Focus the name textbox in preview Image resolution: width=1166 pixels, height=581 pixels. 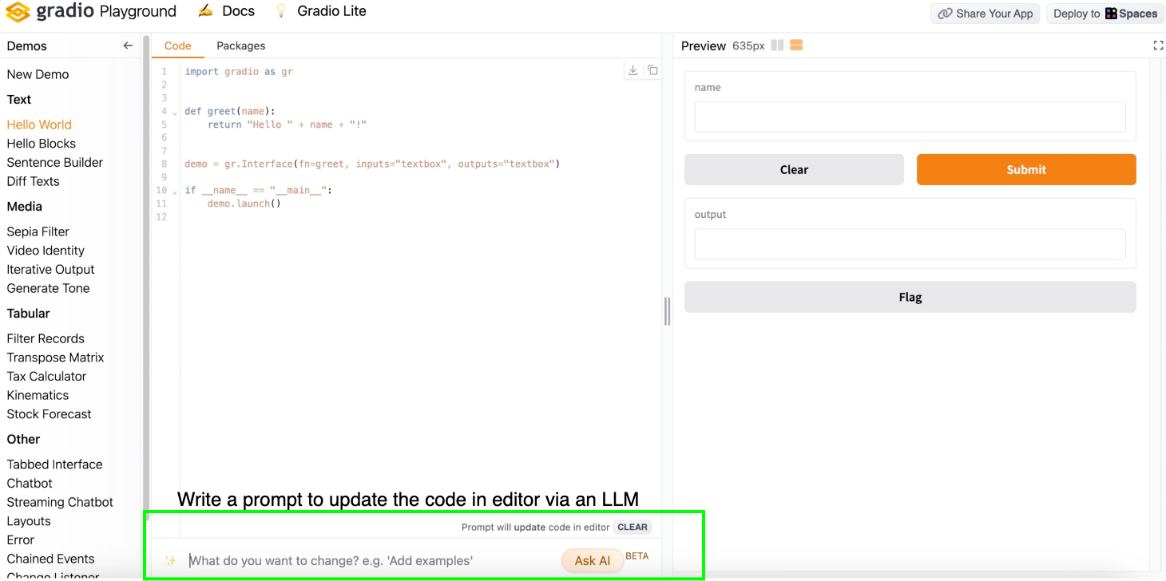point(910,117)
